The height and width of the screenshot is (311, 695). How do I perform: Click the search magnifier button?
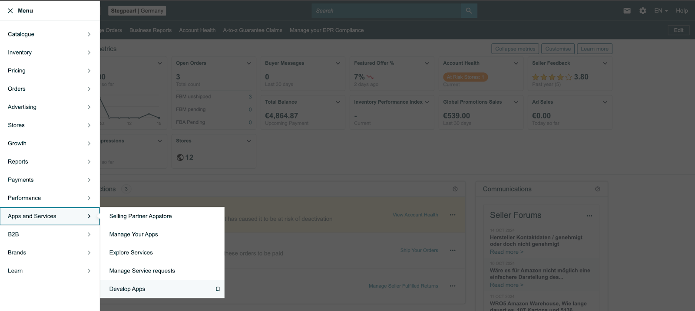pos(469,11)
